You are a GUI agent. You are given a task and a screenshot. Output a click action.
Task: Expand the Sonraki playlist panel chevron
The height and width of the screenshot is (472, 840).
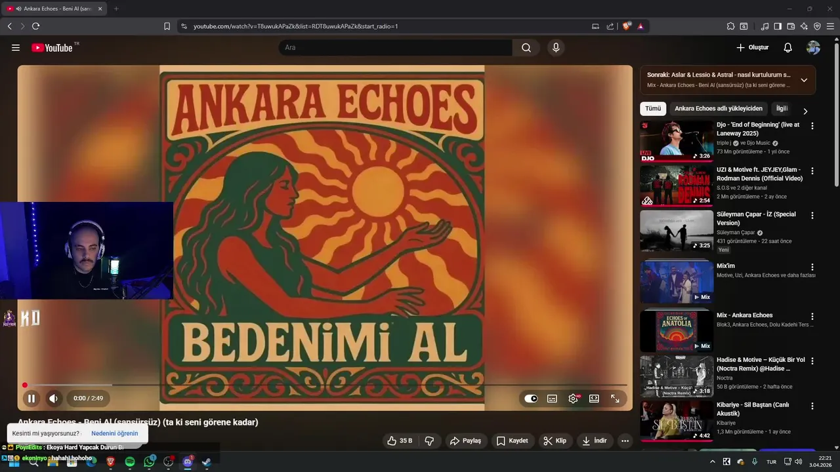point(804,80)
